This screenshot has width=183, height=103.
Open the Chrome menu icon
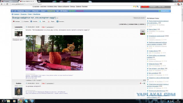click(x=182, y=4)
